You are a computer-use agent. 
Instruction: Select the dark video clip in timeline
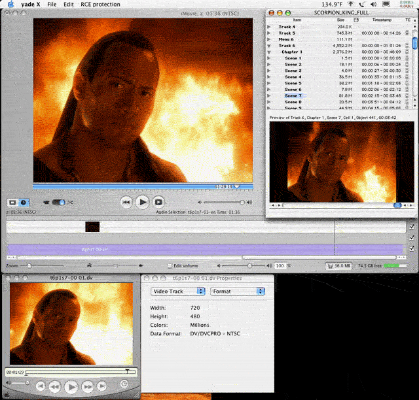92,227
